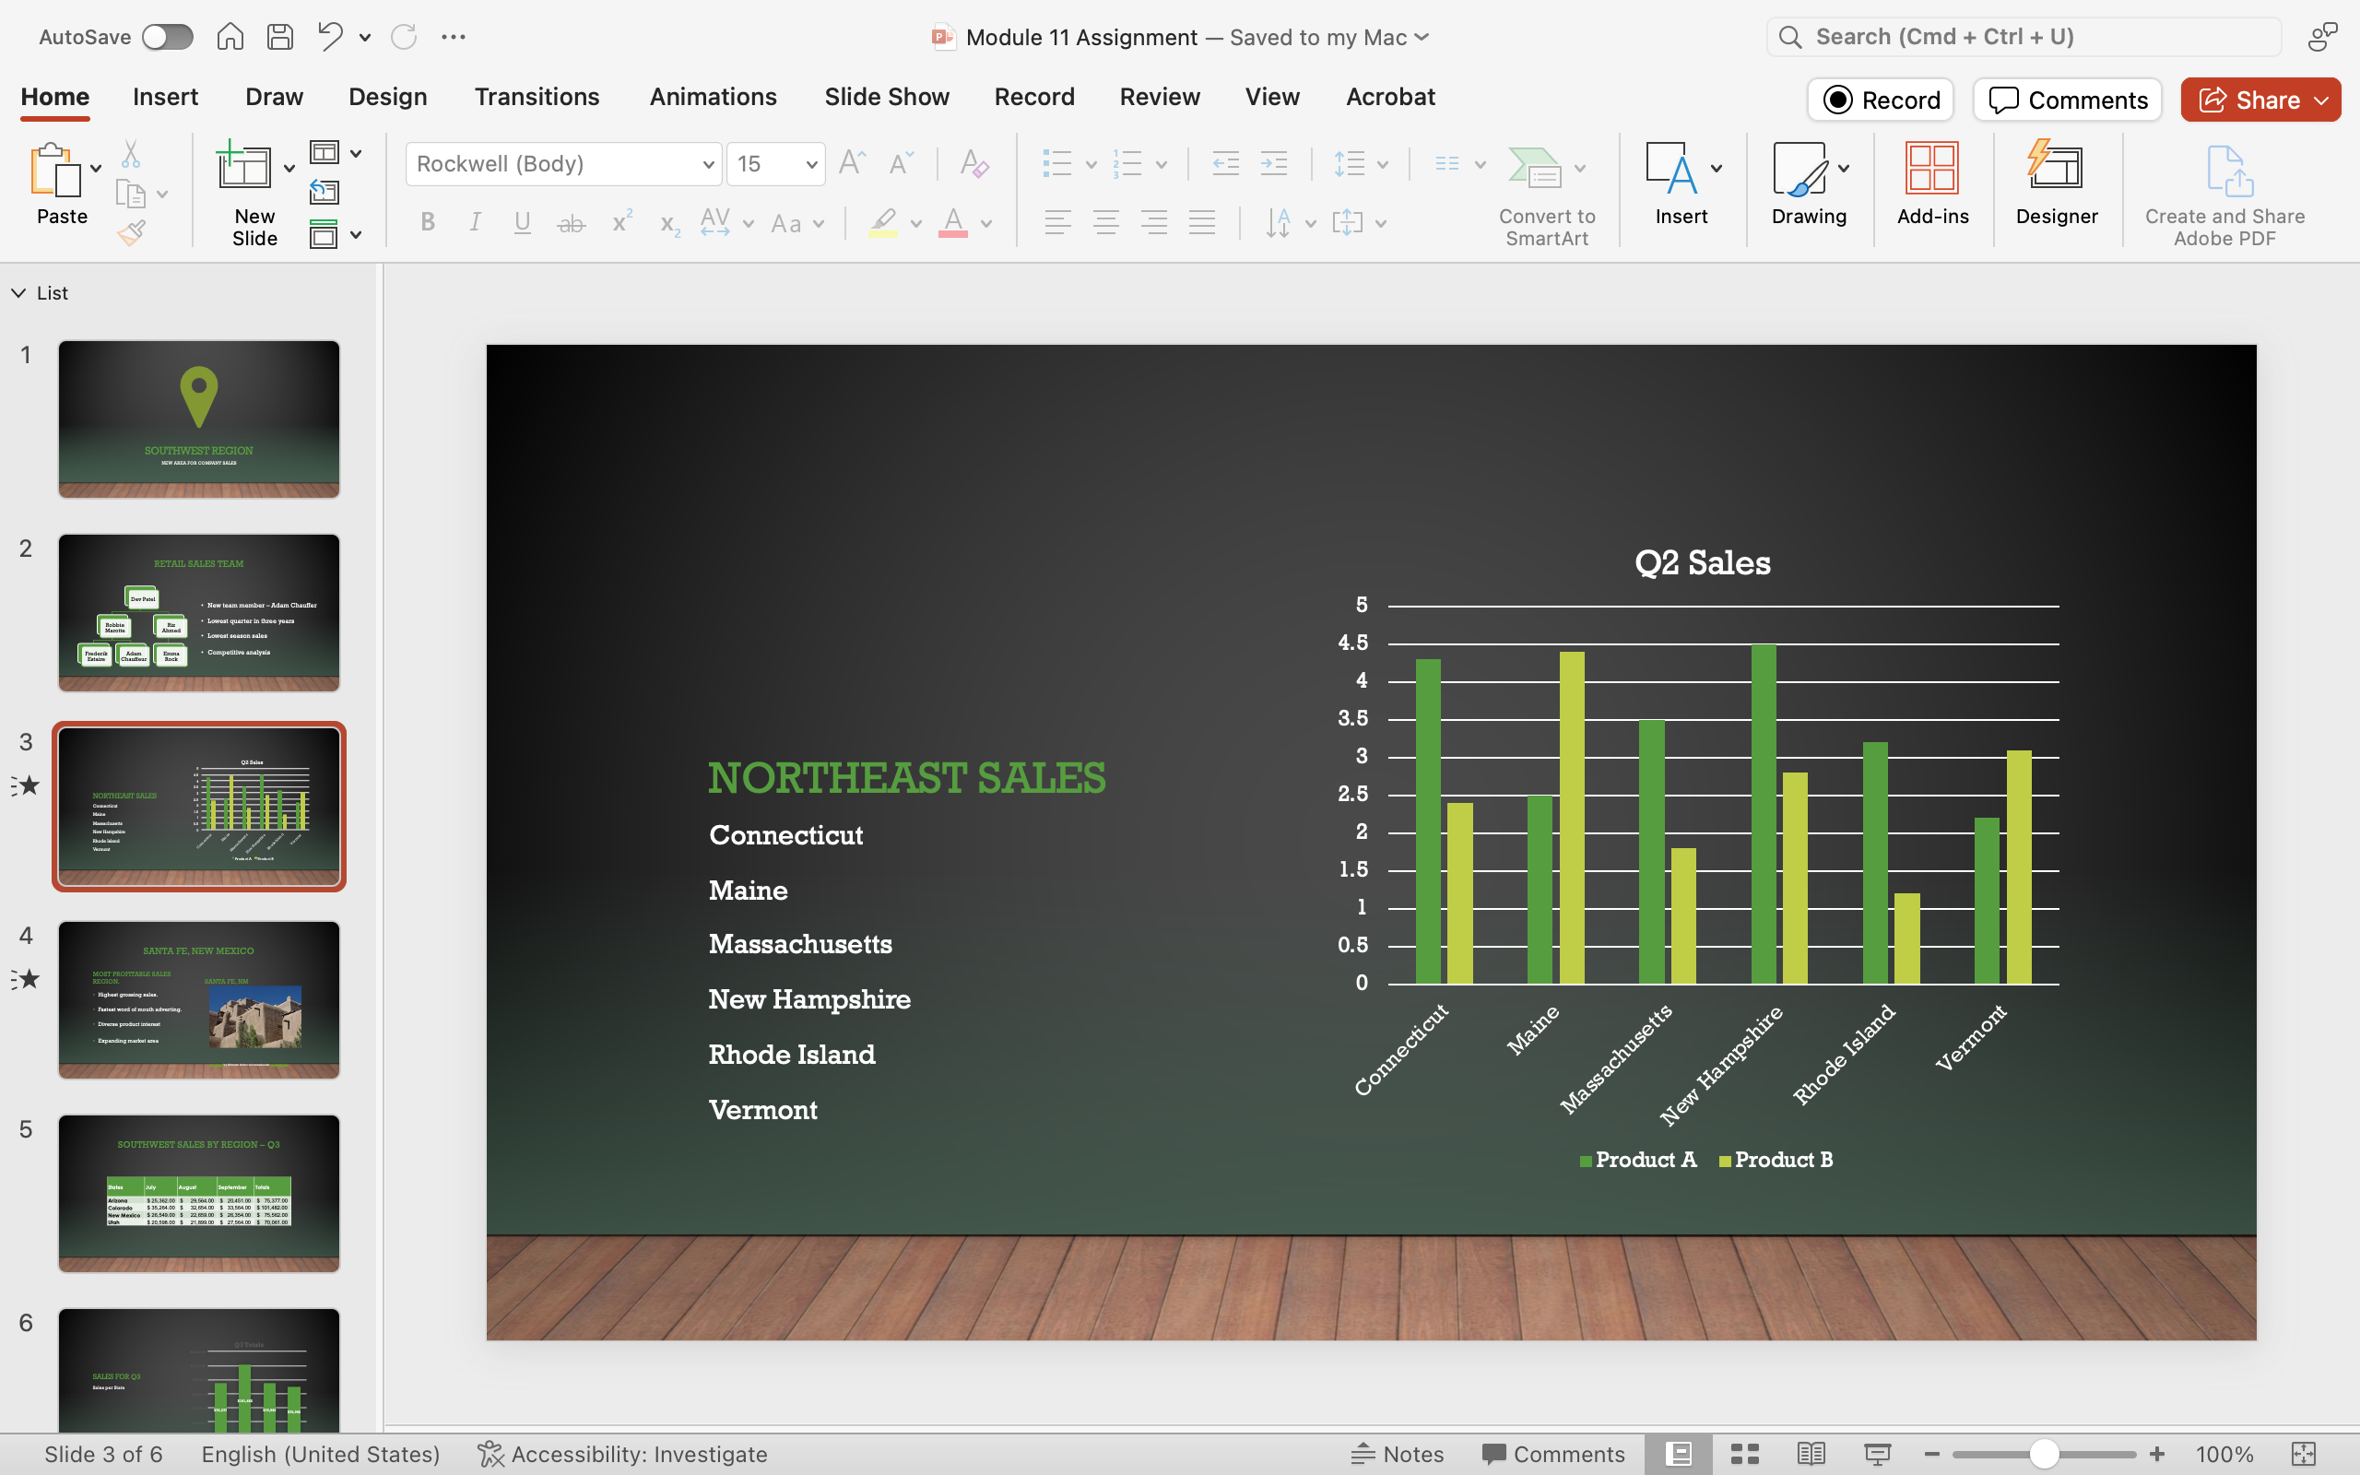Click Increase Font Size icon

pyautogui.click(x=853, y=163)
